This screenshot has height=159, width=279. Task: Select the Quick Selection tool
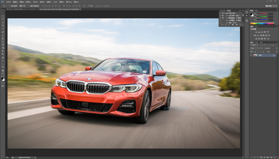pos(2,22)
